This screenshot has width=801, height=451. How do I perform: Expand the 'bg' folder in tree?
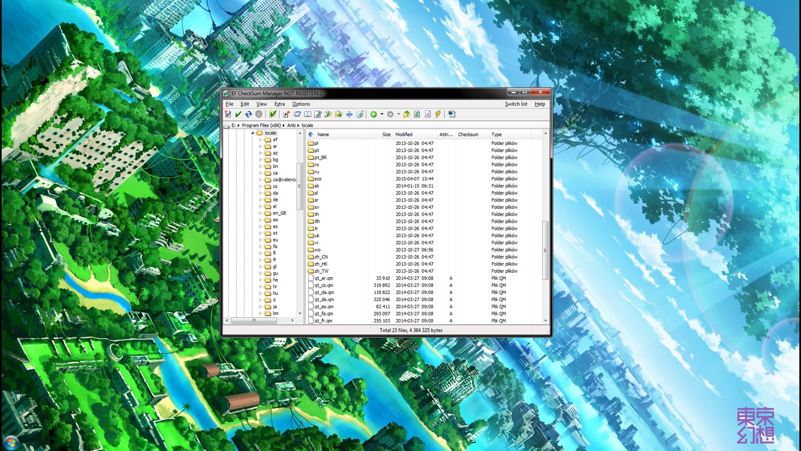click(x=260, y=160)
